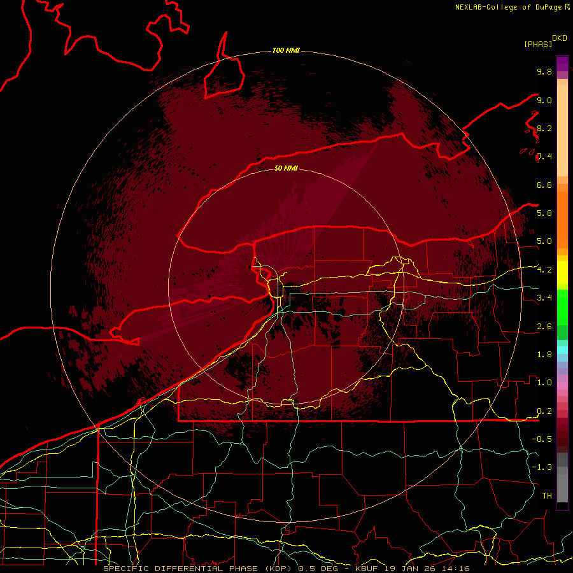
Task: Click the 2.6 value on the legend
Action: click(x=544, y=327)
